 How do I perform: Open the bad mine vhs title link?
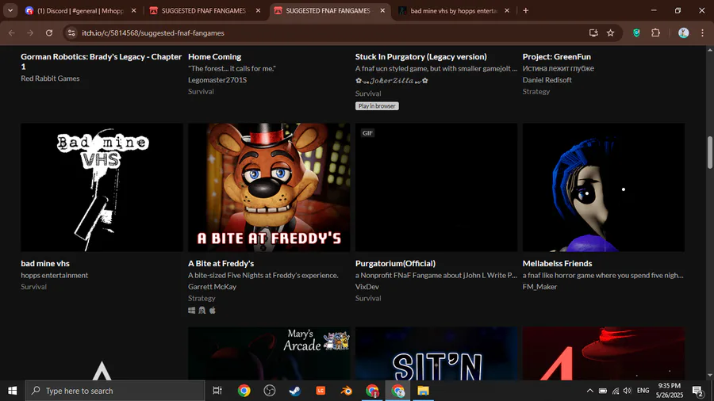tap(45, 263)
